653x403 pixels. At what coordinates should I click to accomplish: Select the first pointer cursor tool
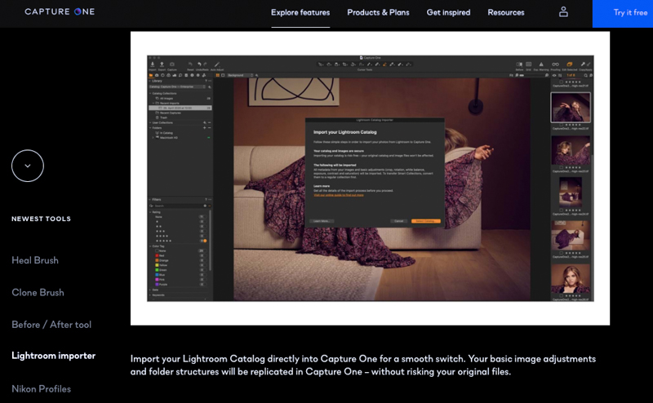[321, 64]
